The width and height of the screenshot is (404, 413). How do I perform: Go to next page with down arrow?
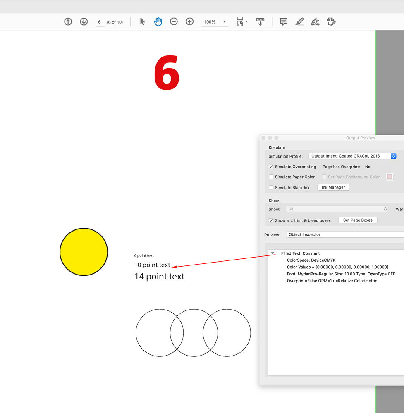click(84, 21)
